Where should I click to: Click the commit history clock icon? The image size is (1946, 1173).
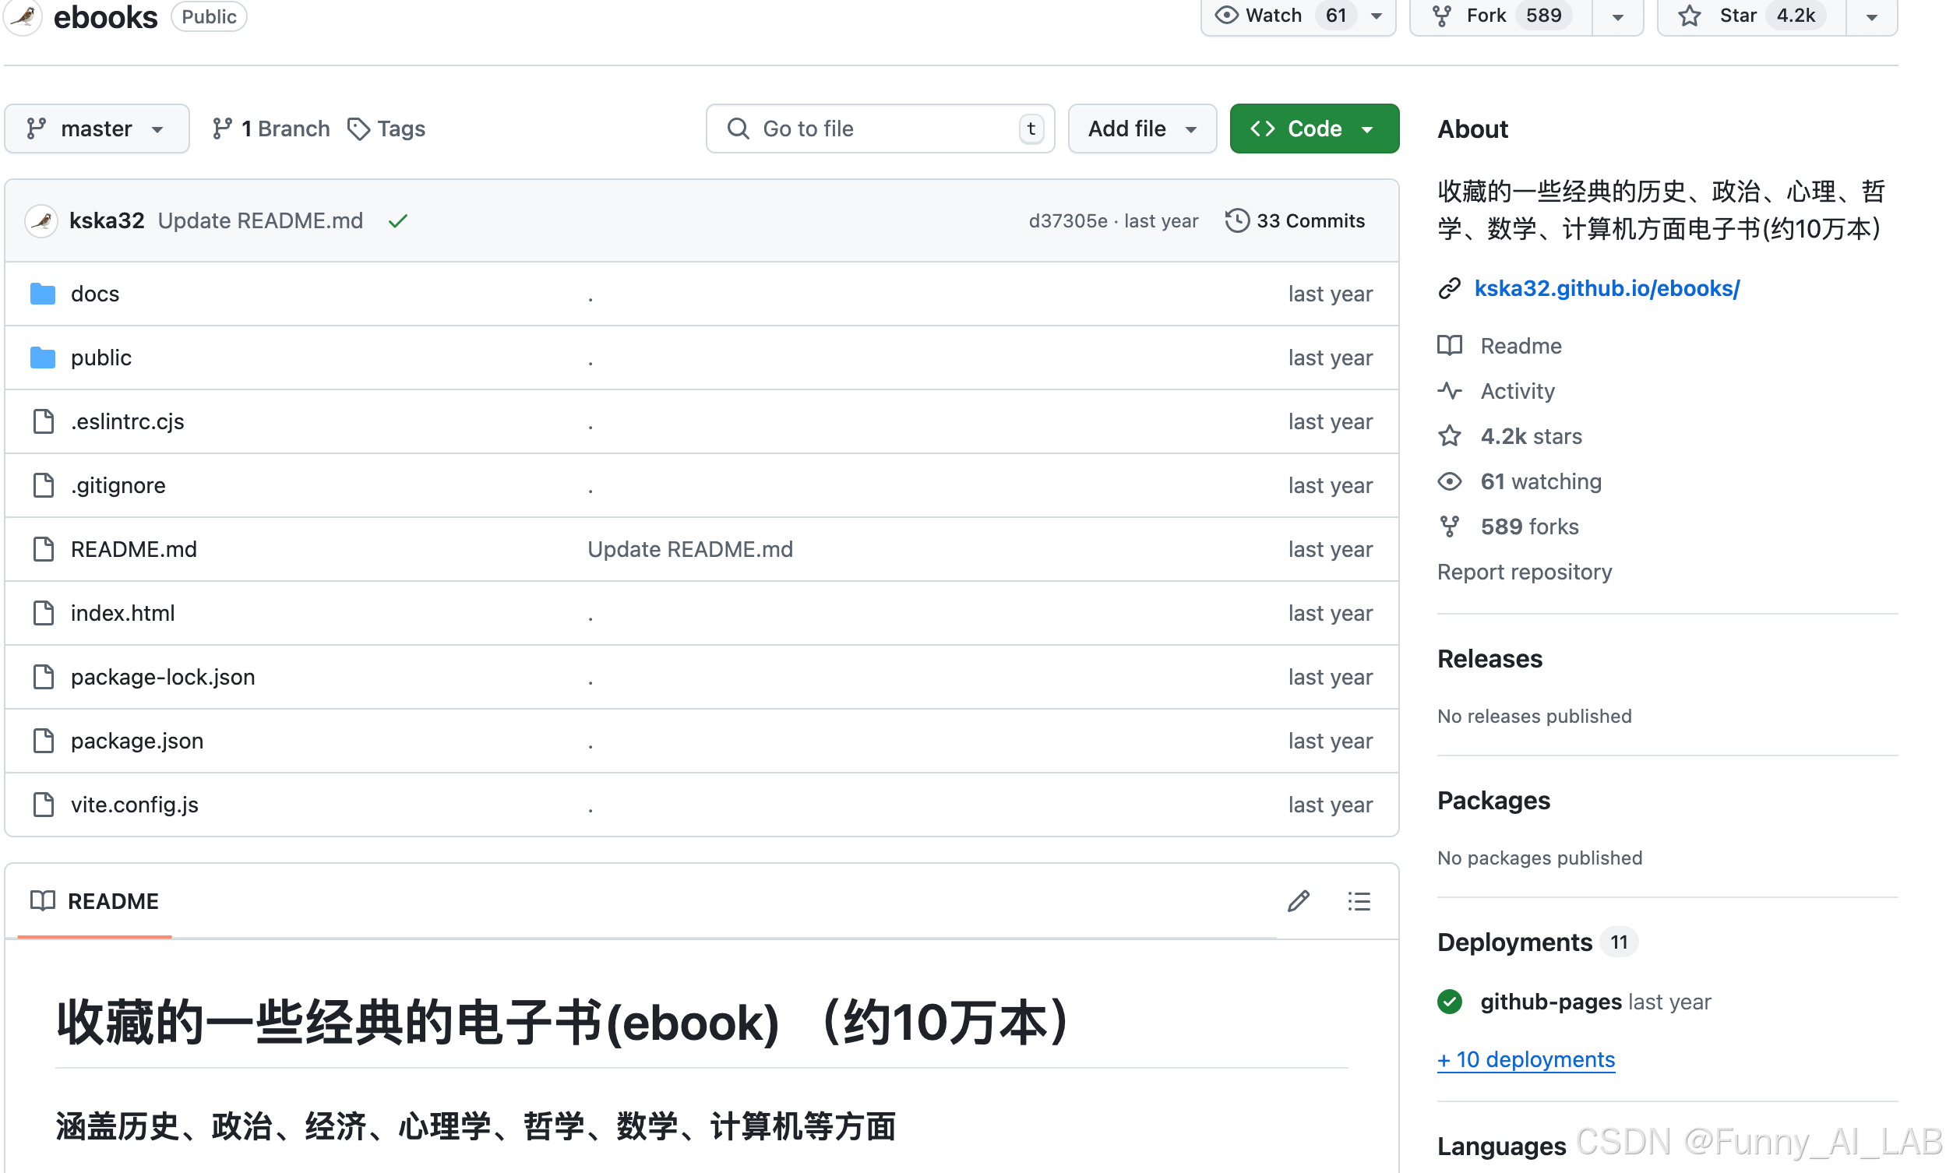[x=1237, y=220]
